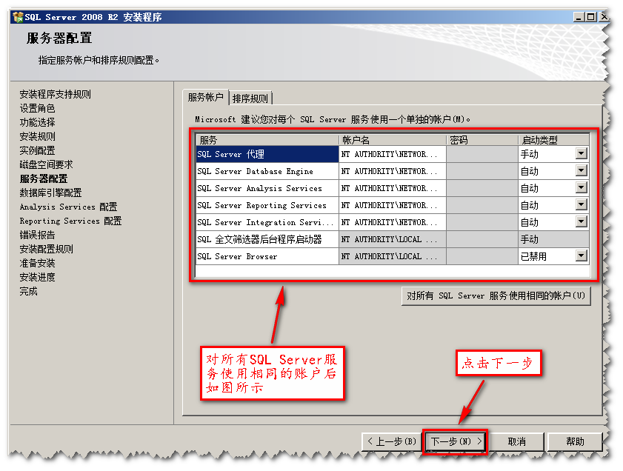The height and width of the screenshot is (471, 623).
Task: Click the 启动类型 column header
Action: [553, 140]
